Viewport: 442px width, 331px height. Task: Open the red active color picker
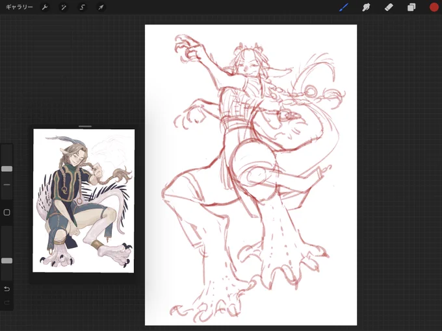click(434, 7)
